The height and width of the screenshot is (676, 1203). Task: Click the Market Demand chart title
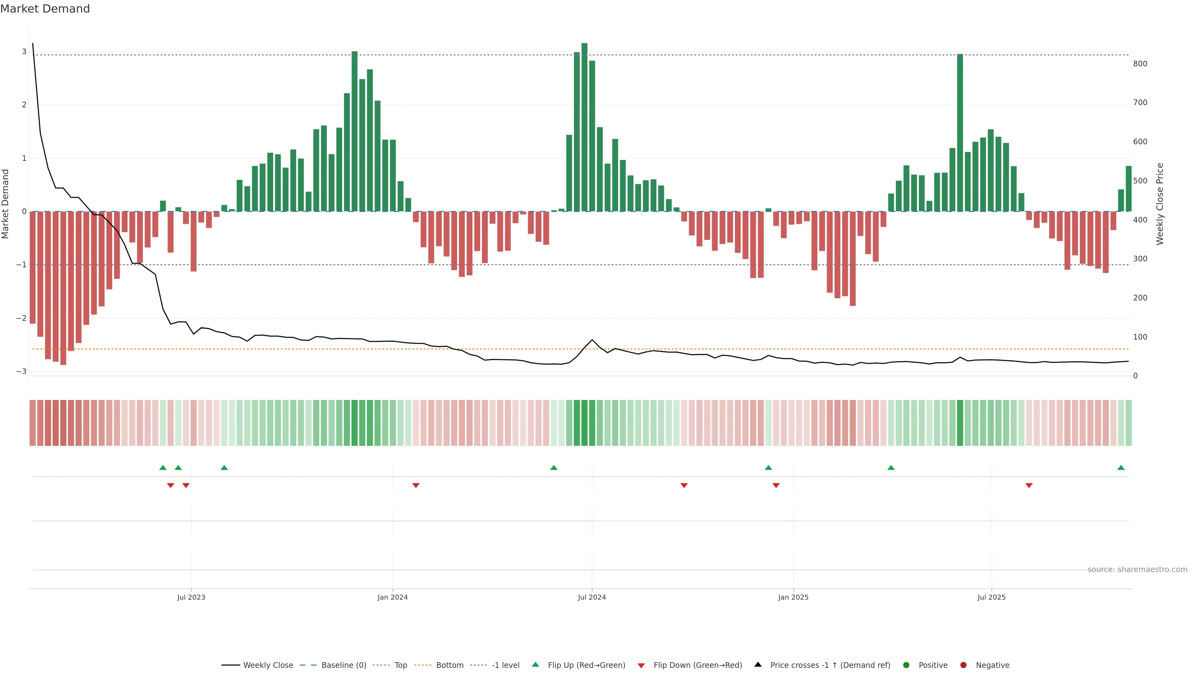[x=45, y=9]
